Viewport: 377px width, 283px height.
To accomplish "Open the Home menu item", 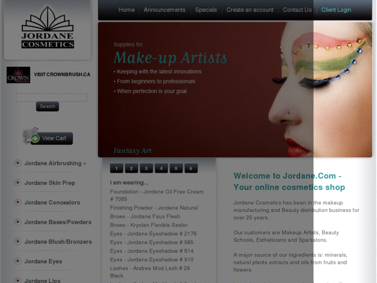I will point(127,10).
